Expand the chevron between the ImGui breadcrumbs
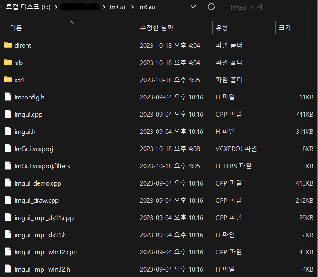Viewport: 318px width, 277px height. (133, 7)
